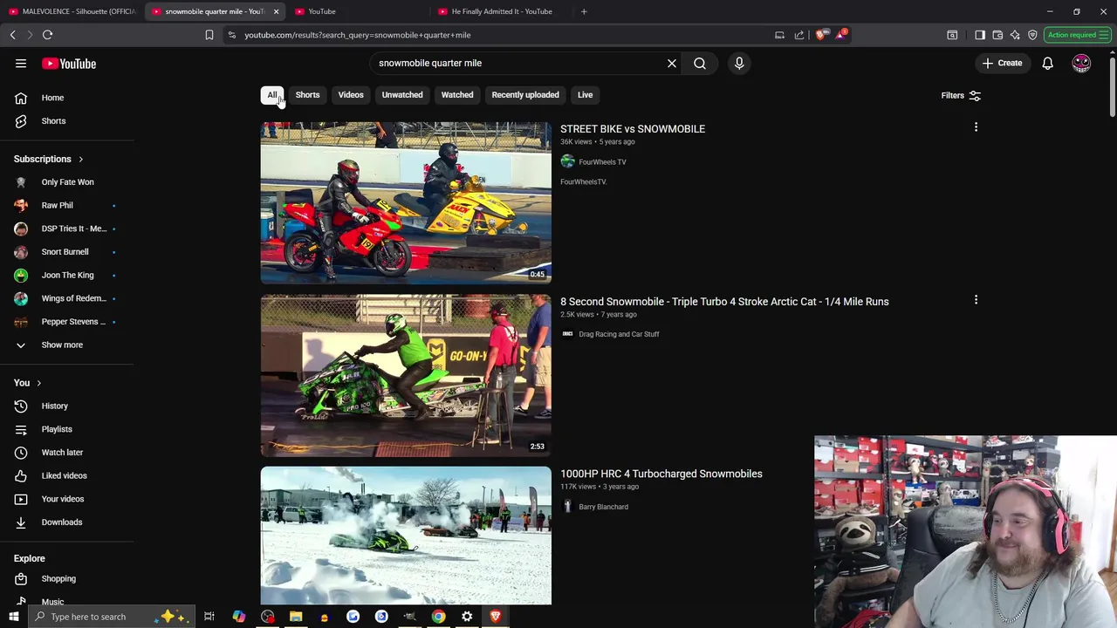Expand the You section header
This screenshot has height=628, width=1117.
click(x=28, y=383)
